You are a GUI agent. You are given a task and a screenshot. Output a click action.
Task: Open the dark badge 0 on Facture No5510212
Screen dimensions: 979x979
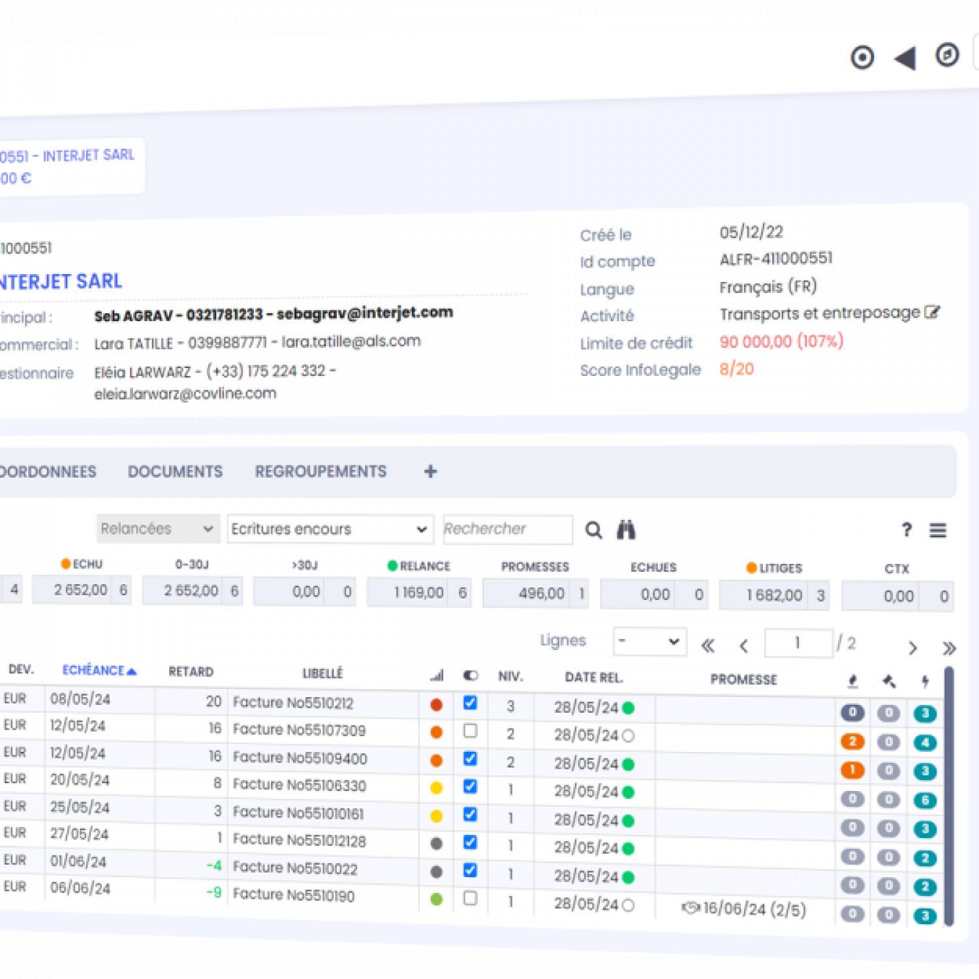pos(852,713)
